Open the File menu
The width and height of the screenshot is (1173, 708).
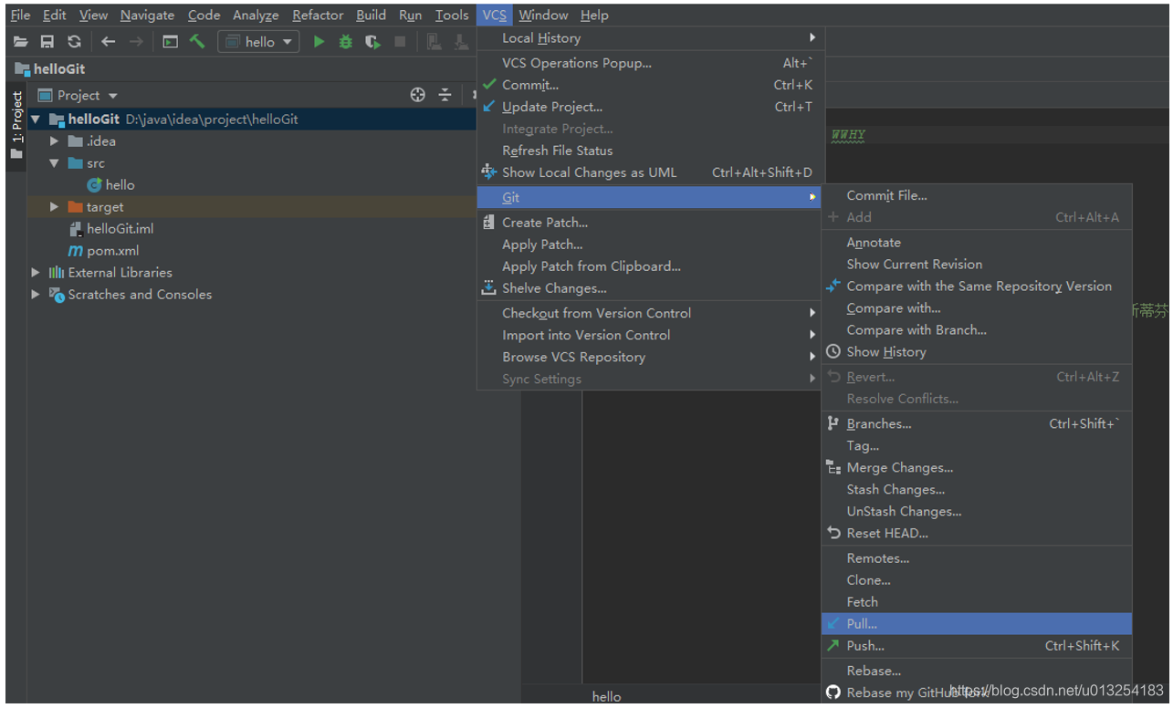point(20,16)
